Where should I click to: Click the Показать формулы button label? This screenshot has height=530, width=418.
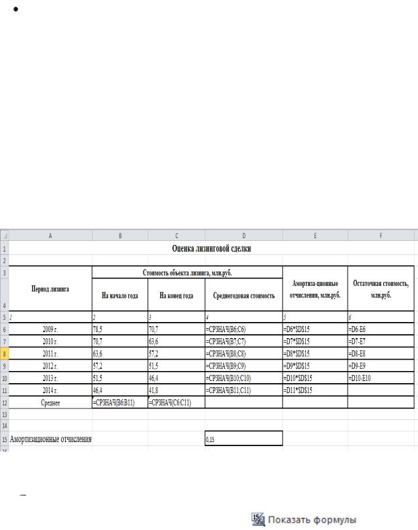pyautogui.click(x=312, y=520)
